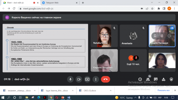
Task: Open File Explorer from taskbar
Action: [27, 97]
